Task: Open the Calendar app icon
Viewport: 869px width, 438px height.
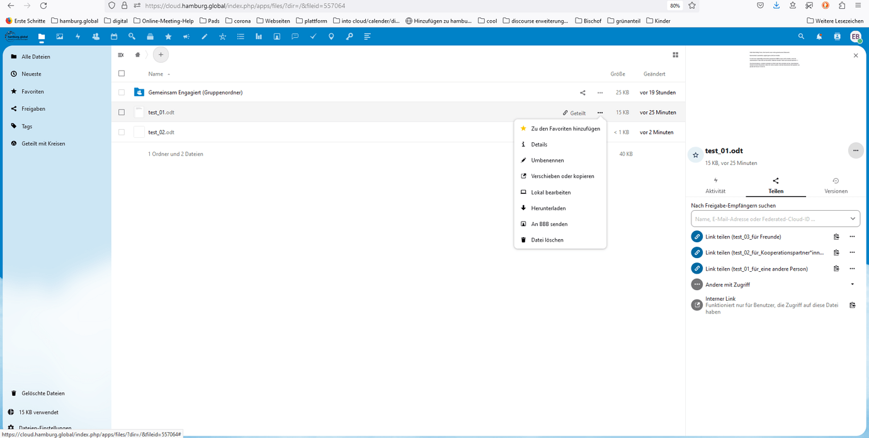Action: (x=115, y=36)
